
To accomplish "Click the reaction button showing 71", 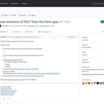I will tap(3, 98).
